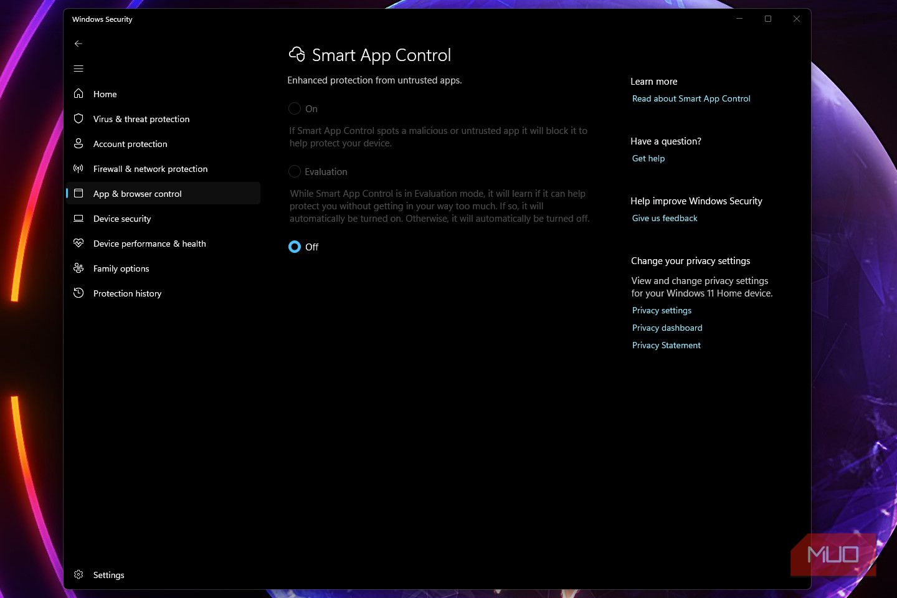Open Family options page
This screenshot has height=598, width=897.
coord(163,268)
